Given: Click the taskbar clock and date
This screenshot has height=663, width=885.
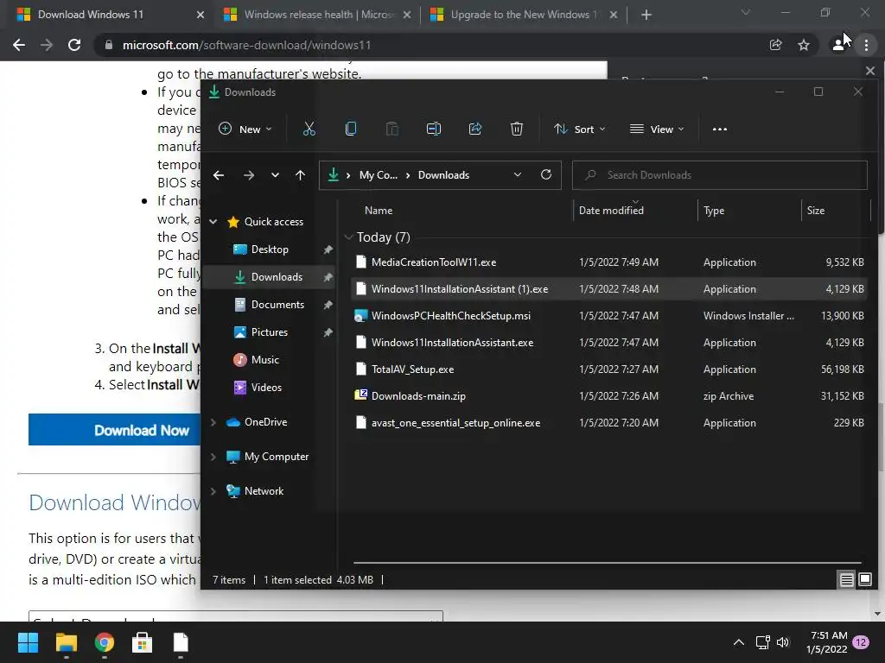Looking at the screenshot, I should click(x=827, y=642).
